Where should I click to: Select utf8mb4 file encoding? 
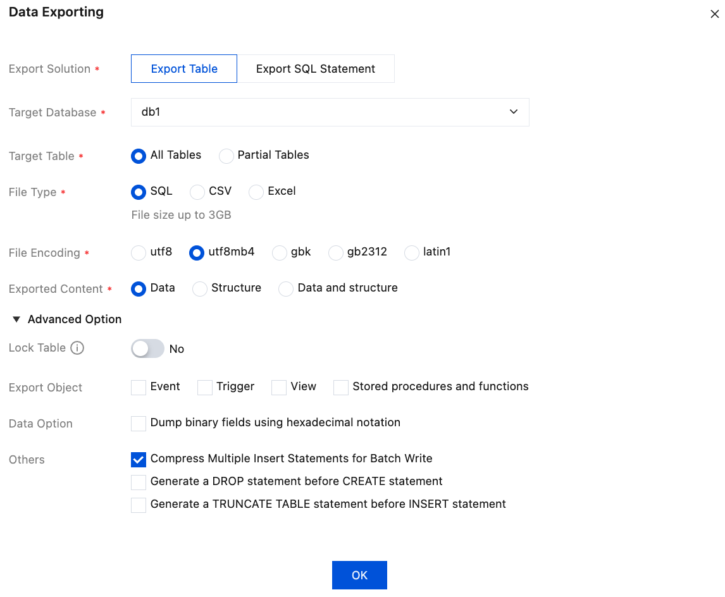pos(197,253)
